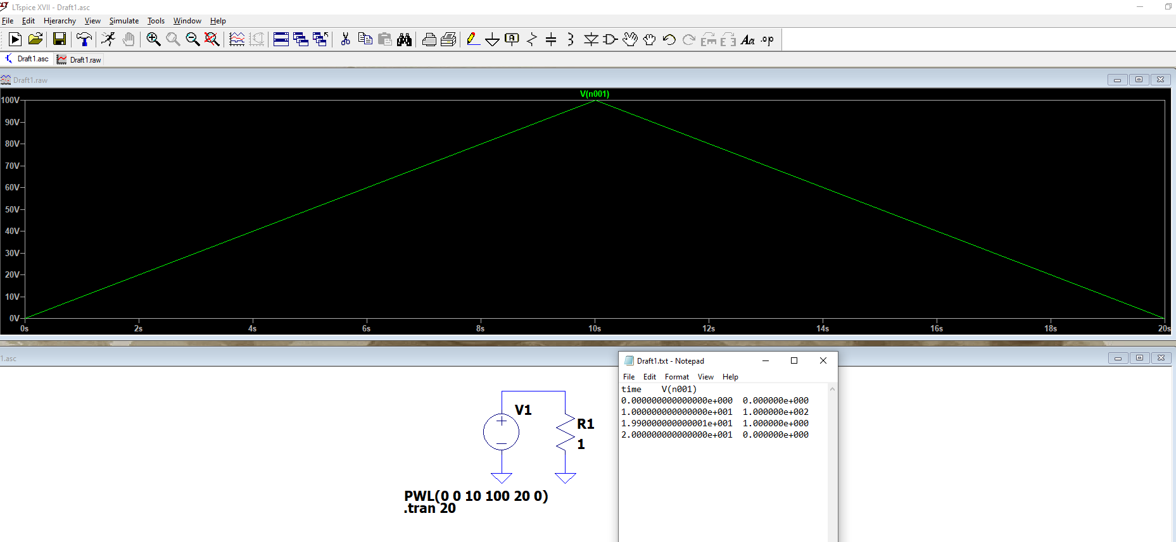Screen dimensions: 1176x542
Task: Run simulation with the running man icon
Action: pos(108,40)
